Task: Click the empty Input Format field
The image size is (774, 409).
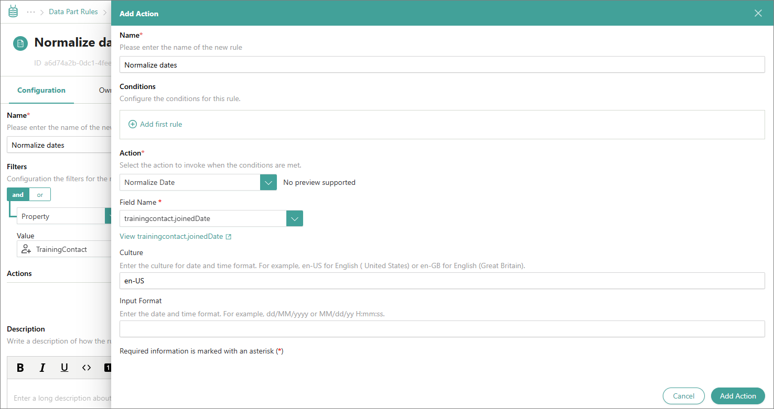Action: click(442, 329)
